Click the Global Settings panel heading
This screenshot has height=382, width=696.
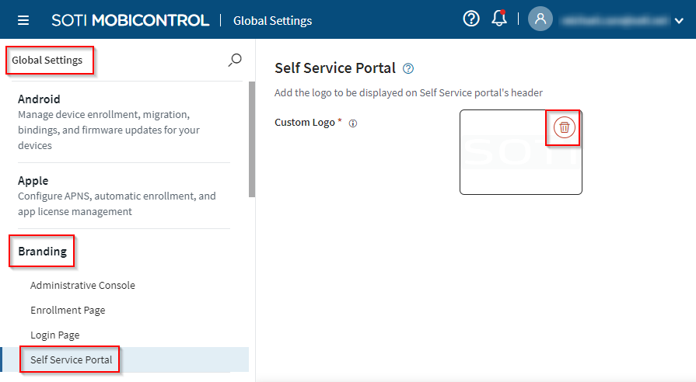[x=47, y=61]
